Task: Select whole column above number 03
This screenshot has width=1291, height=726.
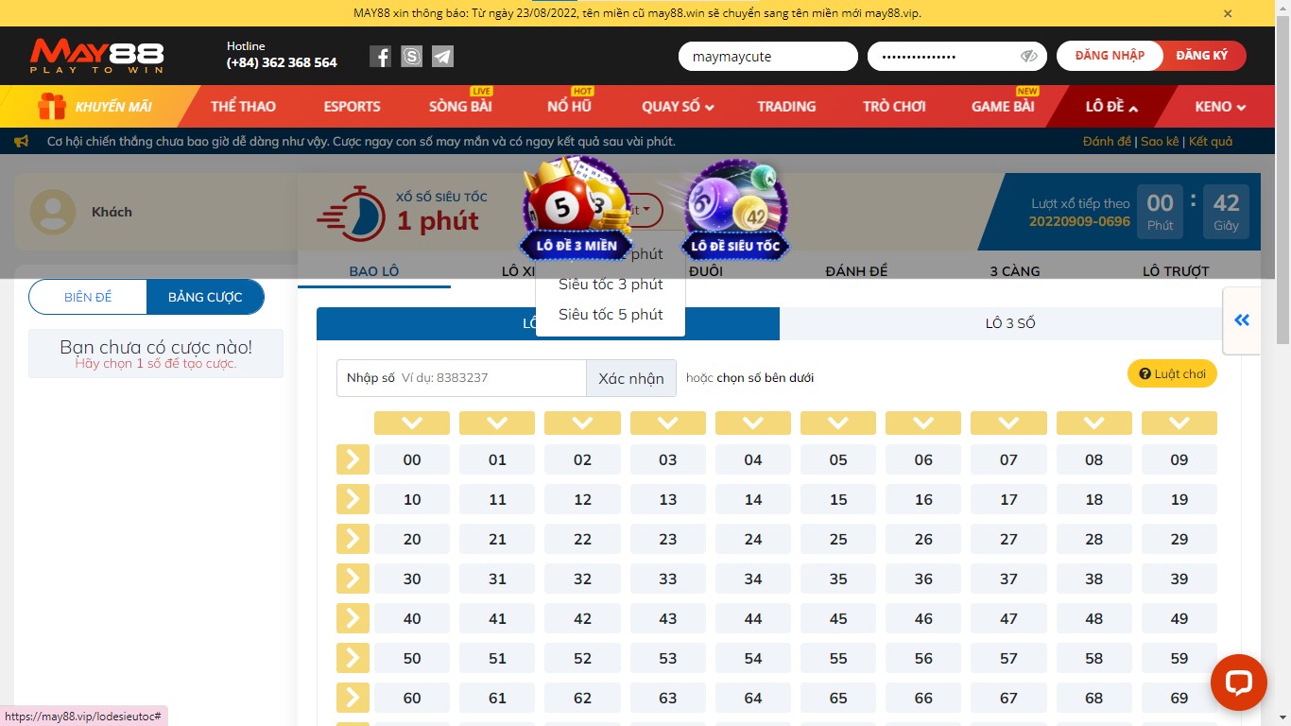Action: coord(668,423)
